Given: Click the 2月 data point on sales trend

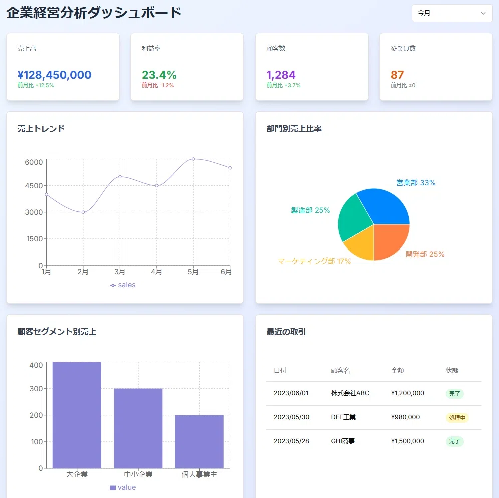Looking at the screenshot, I should (x=83, y=212).
